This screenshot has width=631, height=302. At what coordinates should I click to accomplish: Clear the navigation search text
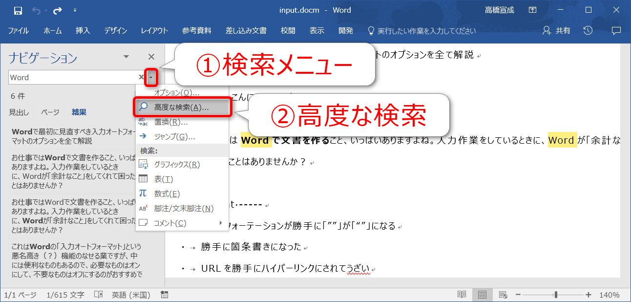141,77
